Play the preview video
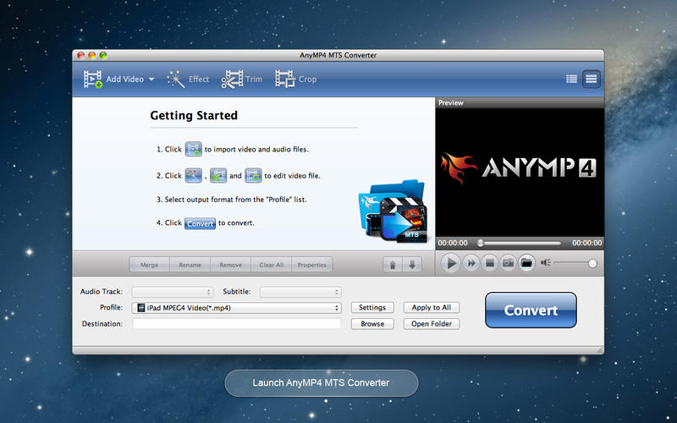Screen dimensions: 677x423 pos(451,263)
